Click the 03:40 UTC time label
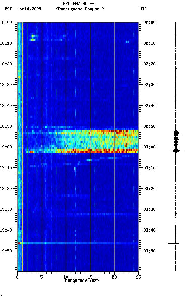191x299 pixels. click(149, 230)
